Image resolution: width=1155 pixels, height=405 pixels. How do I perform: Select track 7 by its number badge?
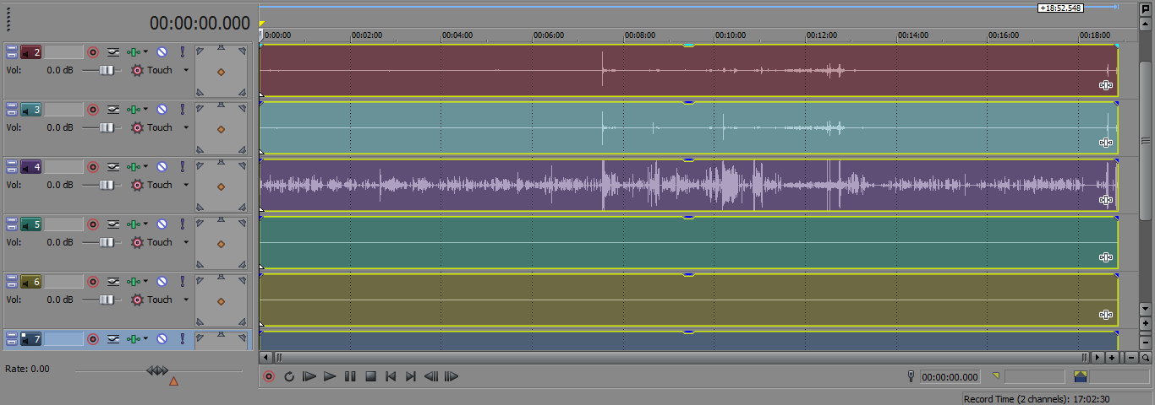pos(31,339)
